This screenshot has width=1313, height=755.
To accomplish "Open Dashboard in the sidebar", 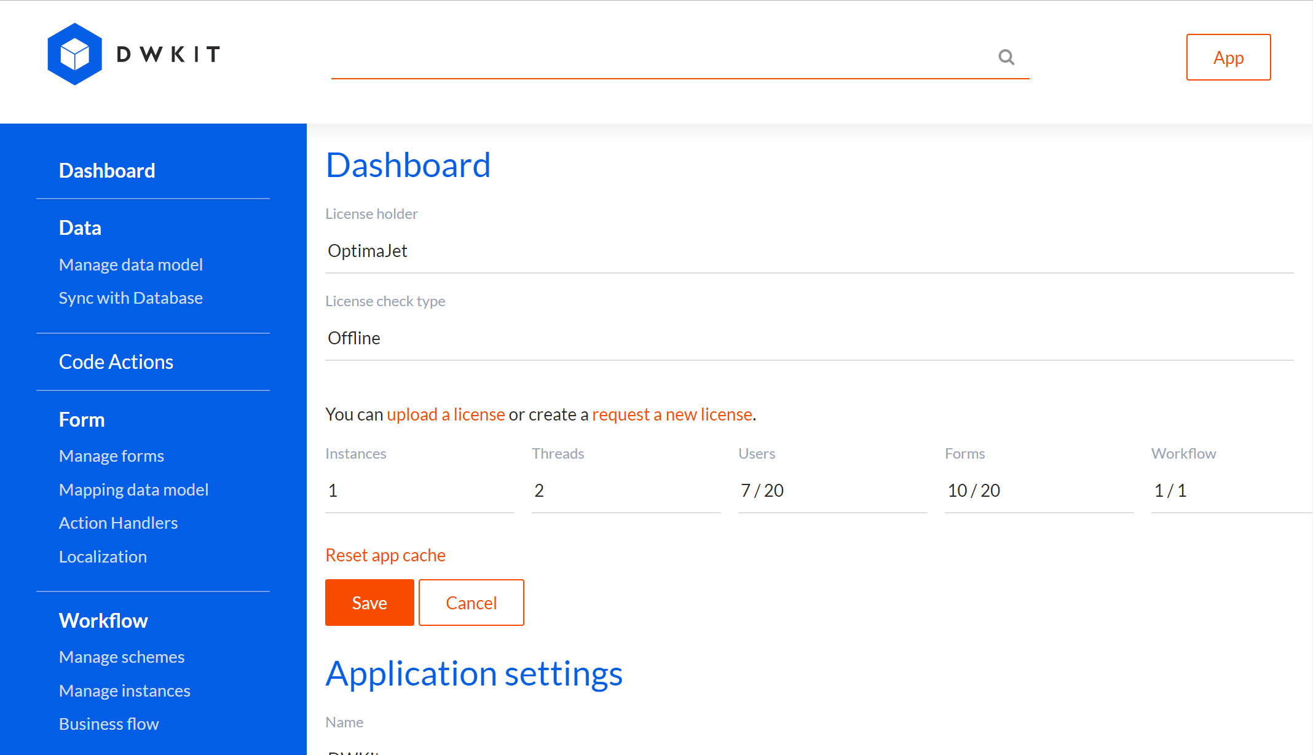I will click(x=107, y=170).
